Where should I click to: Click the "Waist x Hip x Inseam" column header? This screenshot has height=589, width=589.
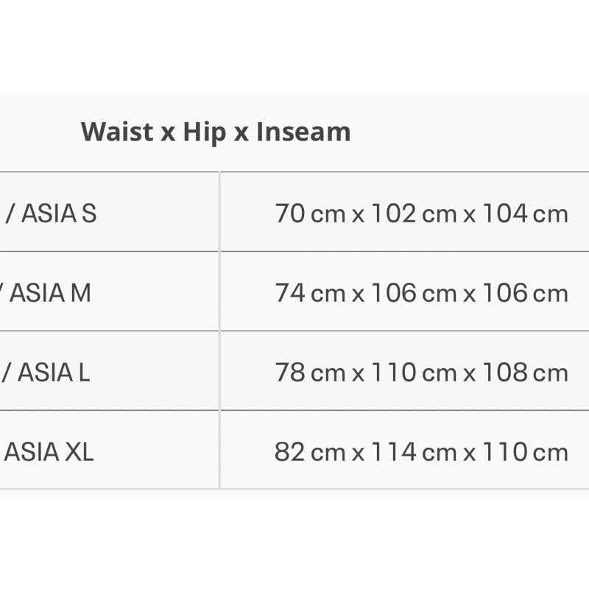pyautogui.click(x=216, y=133)
